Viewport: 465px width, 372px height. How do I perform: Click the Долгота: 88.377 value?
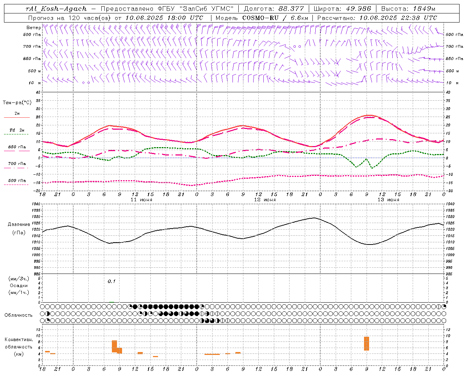tap(274, 9)
